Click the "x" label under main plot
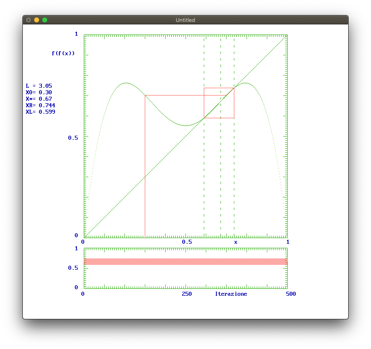Screen dimensions: 371x349 [x=236, y=242]
